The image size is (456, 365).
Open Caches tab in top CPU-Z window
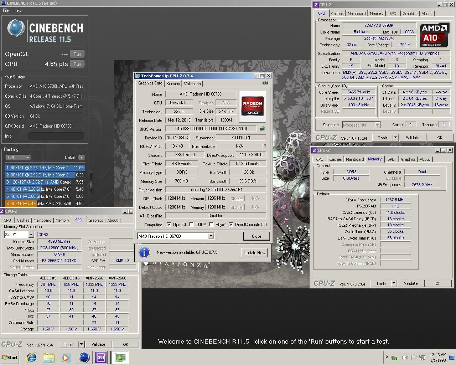click(337, 14)
